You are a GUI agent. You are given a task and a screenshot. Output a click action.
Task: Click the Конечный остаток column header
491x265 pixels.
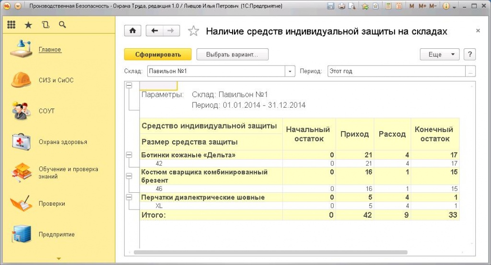434,134
